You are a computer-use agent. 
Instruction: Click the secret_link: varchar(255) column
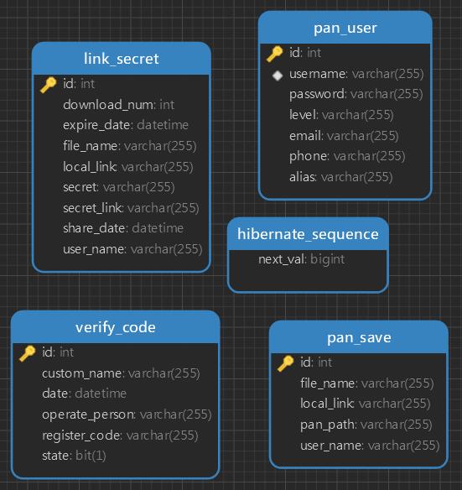pyautogui.click(x=131, y=208)
